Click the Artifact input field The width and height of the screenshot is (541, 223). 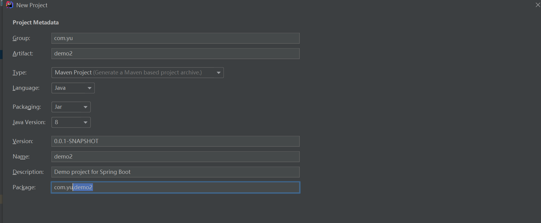(x=175, y=54)
